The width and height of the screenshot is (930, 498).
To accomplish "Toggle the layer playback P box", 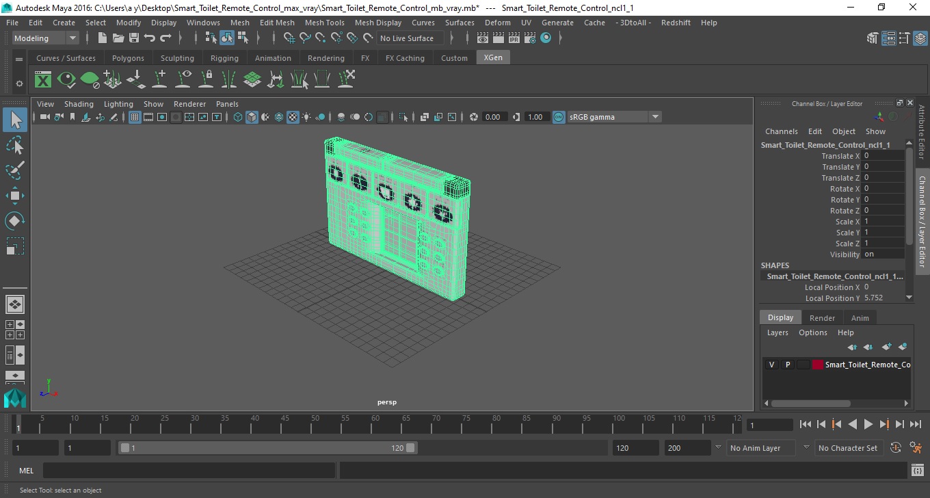I will [787, 365].
